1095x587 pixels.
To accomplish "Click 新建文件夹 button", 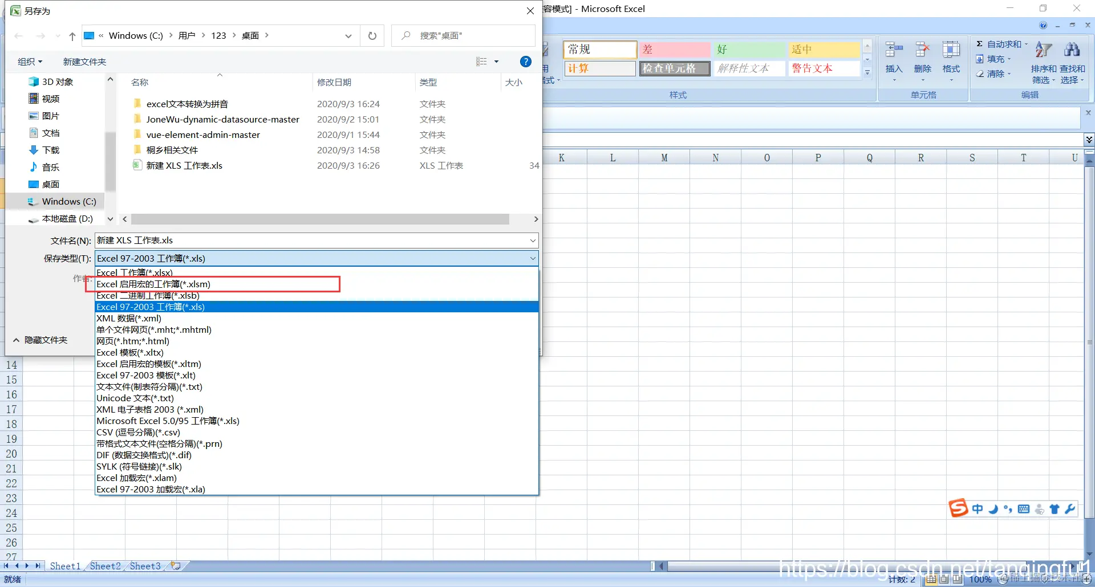I will point(84,62).
